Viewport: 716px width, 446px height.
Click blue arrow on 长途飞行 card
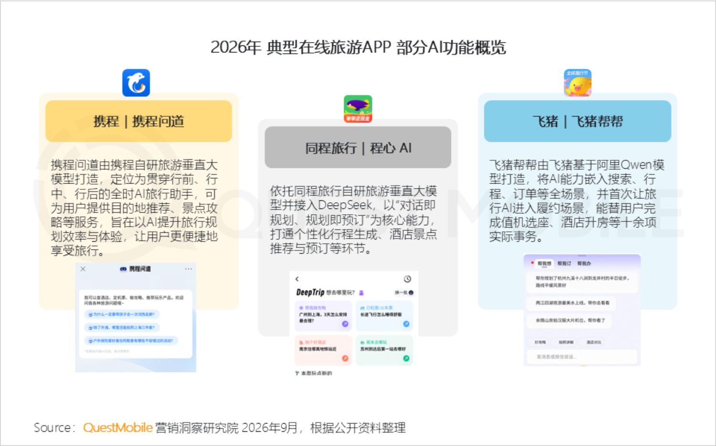406,324
